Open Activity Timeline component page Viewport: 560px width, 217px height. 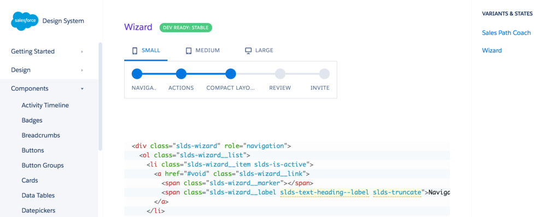45,105
